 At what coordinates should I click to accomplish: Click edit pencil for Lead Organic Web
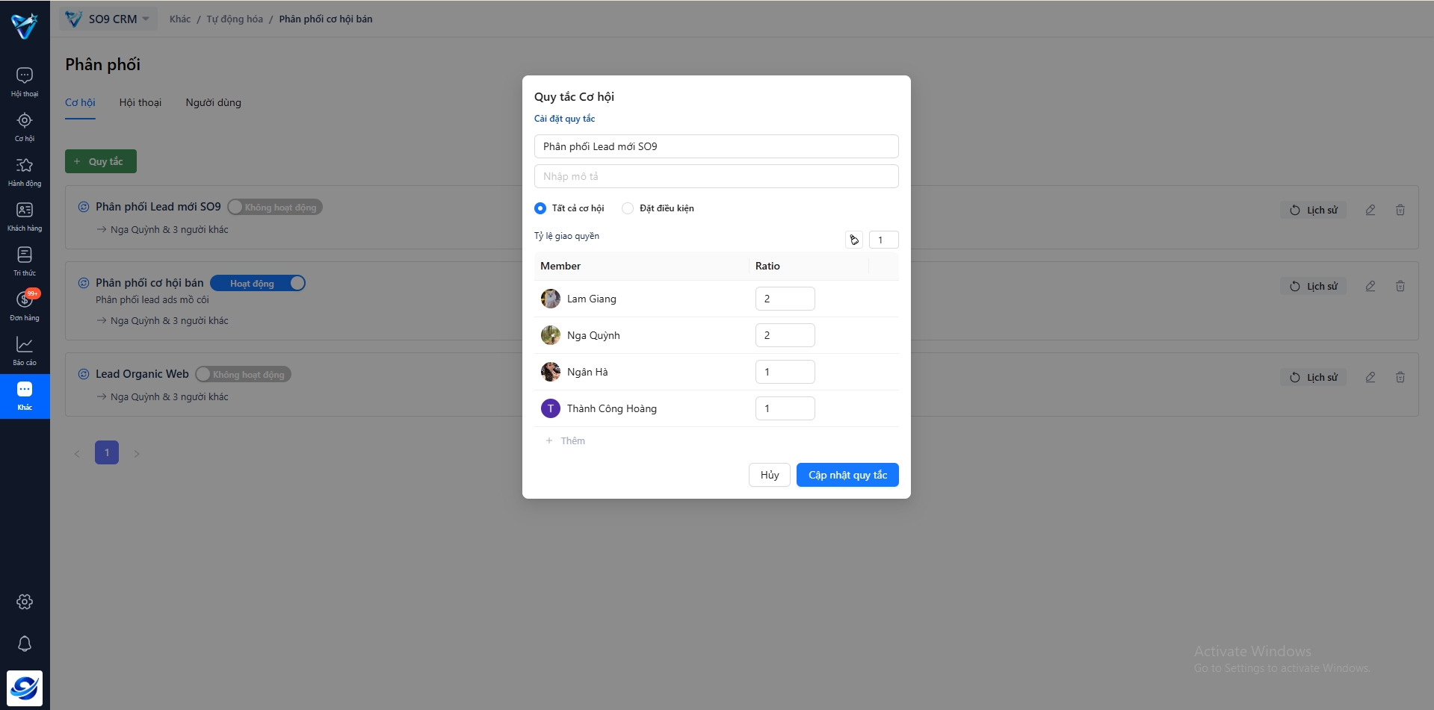(x=1370, y=377)
